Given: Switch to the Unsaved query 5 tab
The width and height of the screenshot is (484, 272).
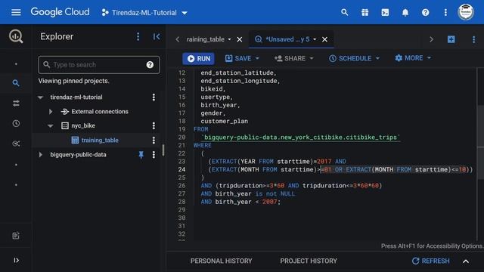Looking at the screenshot, I should (x=287, y=39).
